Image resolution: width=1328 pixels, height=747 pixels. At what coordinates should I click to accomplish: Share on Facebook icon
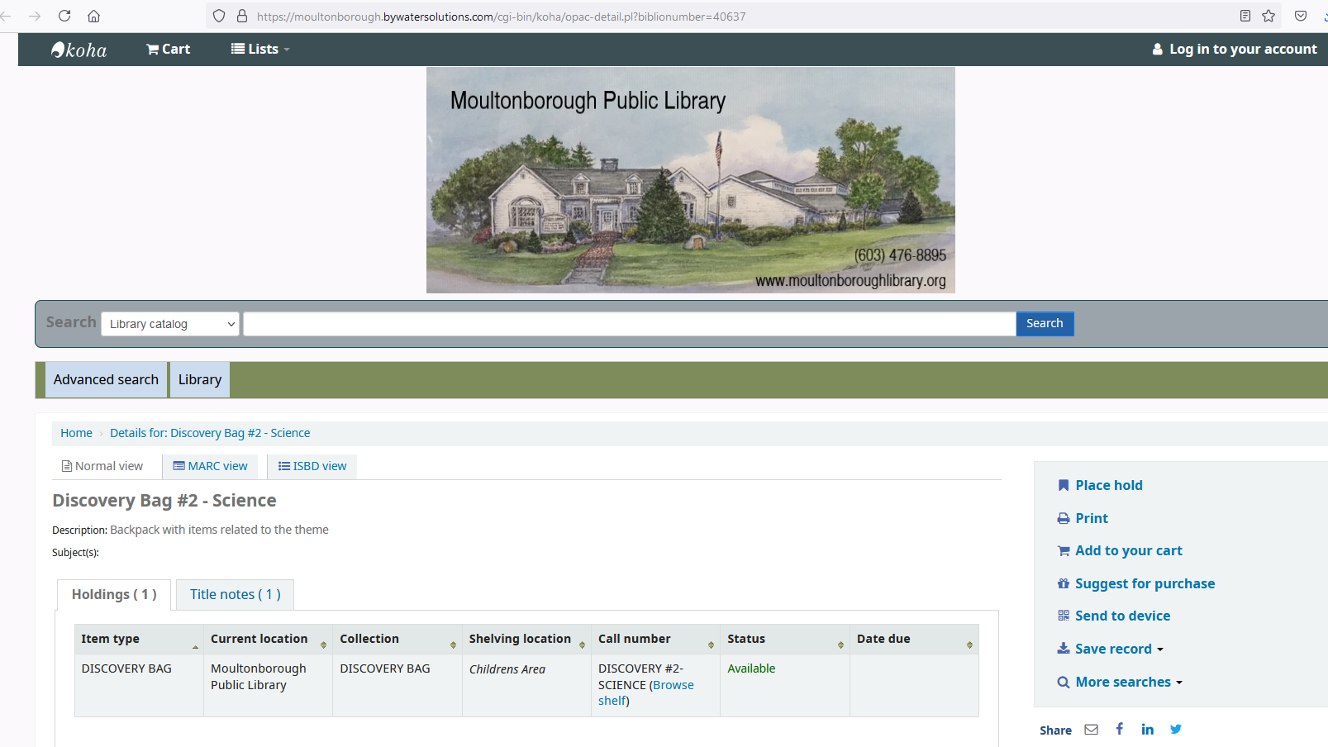1120,729
